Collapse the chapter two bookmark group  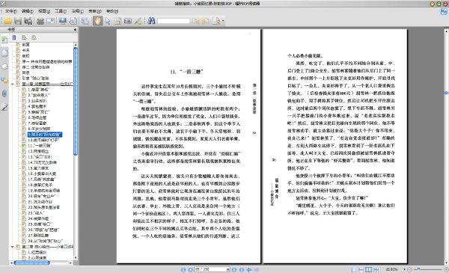12,247
